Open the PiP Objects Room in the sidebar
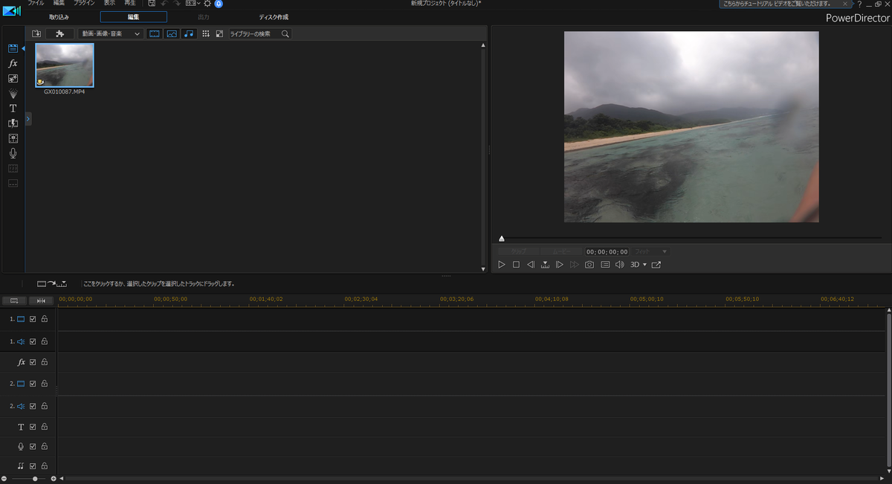This screenshot has height=484, width=892. 13,79
